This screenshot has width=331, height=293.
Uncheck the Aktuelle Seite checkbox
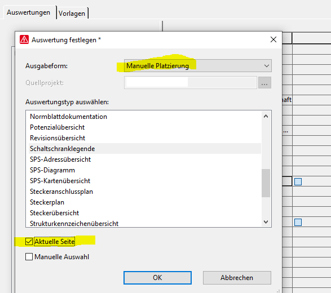tap(29, 242)
